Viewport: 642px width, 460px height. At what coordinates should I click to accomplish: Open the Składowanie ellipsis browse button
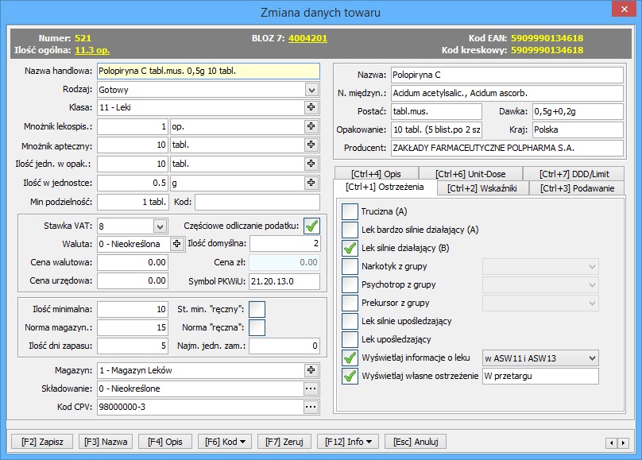click(x=311, y=388)
